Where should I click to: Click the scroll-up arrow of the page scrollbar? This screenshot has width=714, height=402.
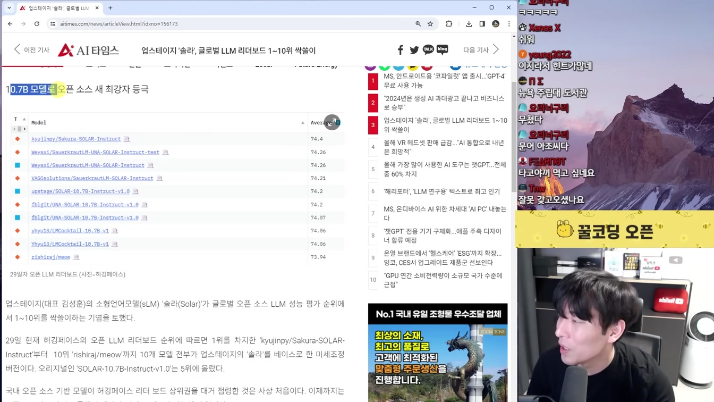click(x=513, y=36)
